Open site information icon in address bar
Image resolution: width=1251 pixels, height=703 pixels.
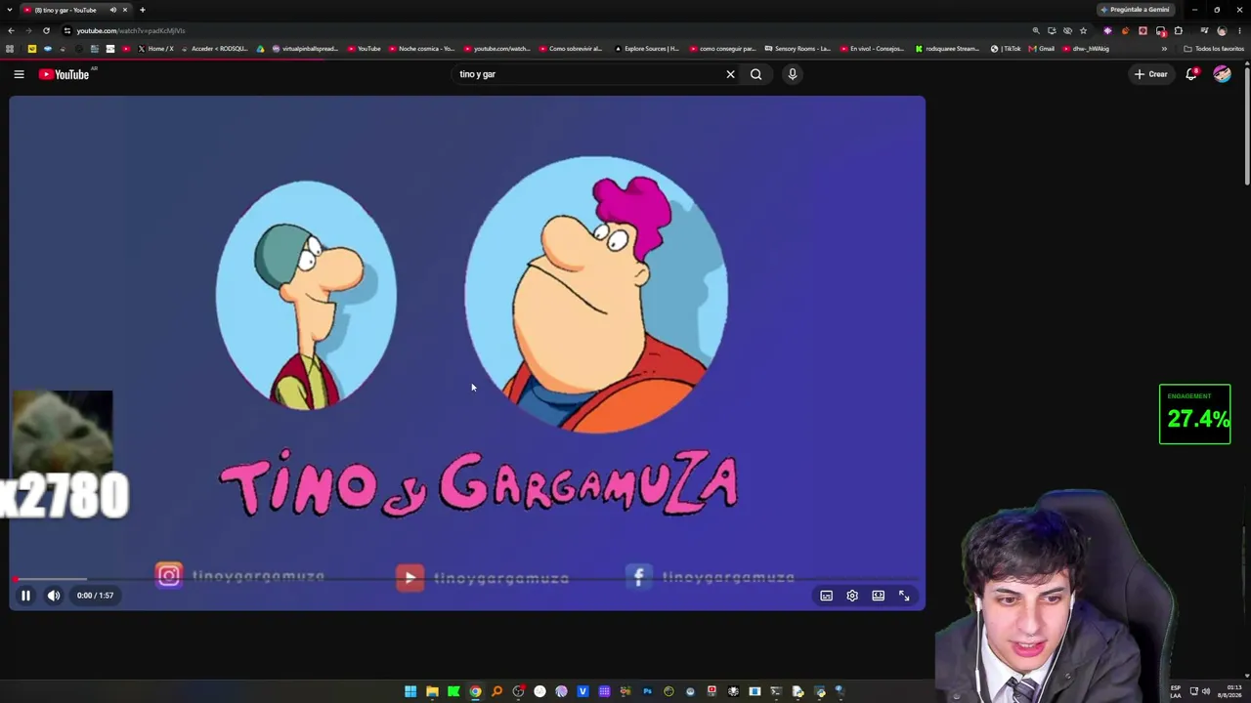click(67, 30)
